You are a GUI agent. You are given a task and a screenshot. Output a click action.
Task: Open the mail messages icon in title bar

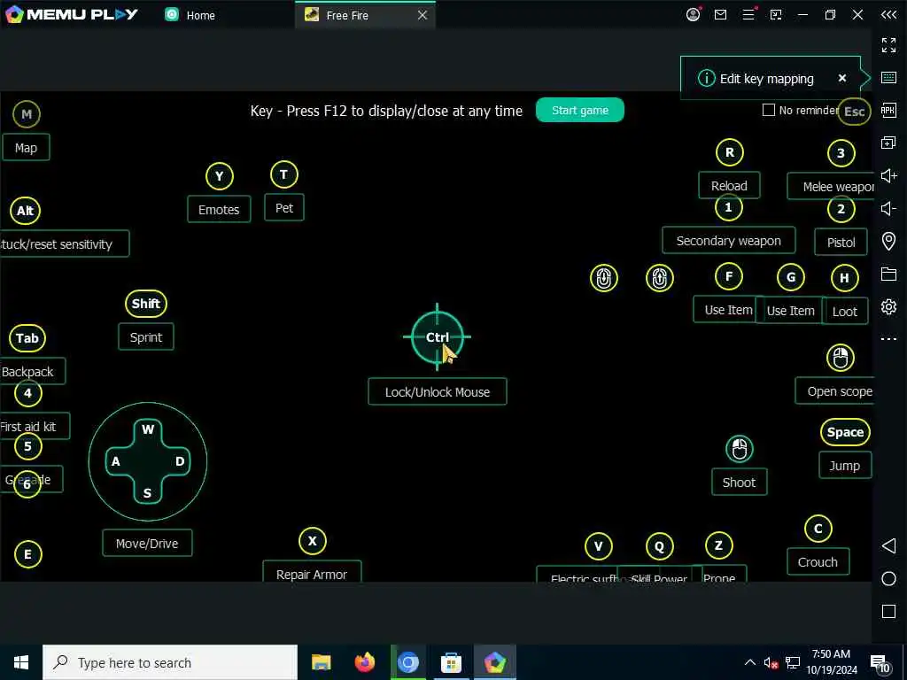coord(720,14)
